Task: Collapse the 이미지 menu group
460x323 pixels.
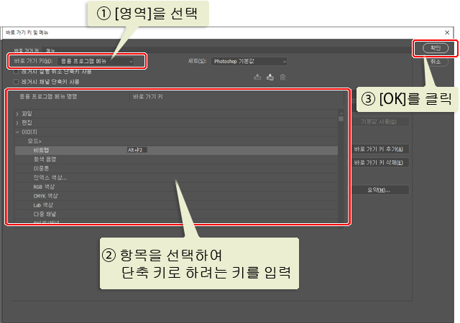Action: point(17,132)
